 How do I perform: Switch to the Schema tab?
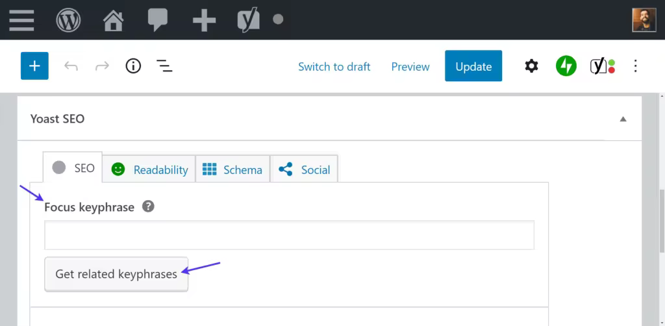(x=232, y=169)
